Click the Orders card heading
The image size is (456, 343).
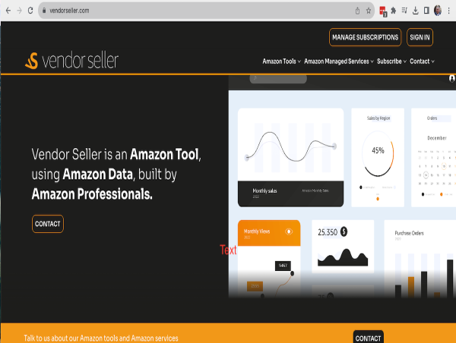(432, 118)
